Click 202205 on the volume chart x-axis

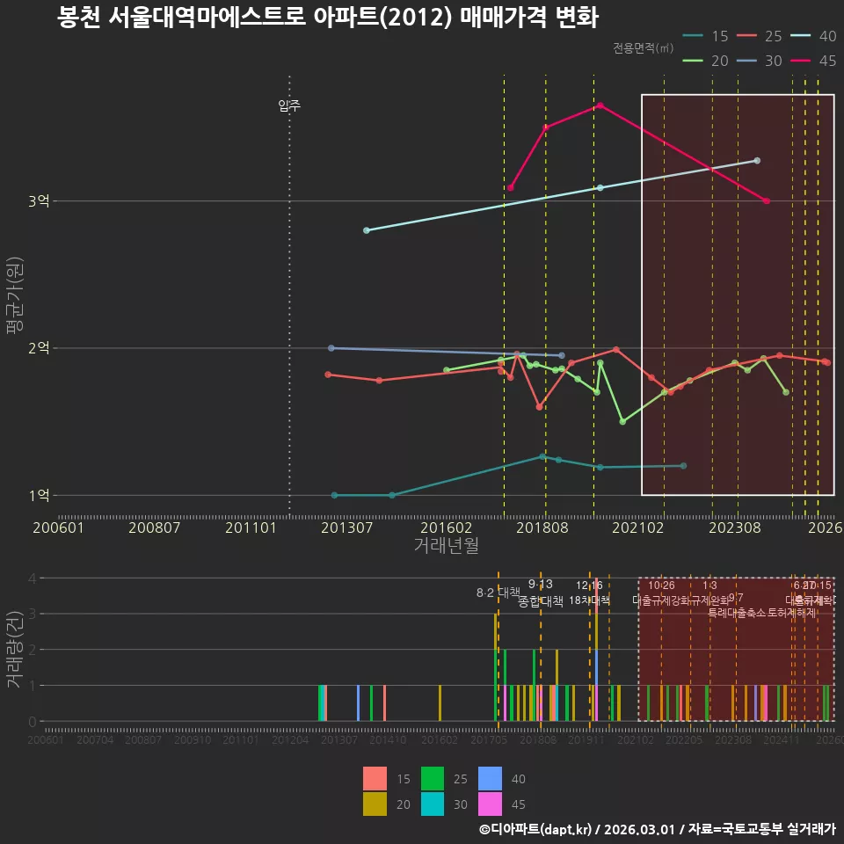684,740
